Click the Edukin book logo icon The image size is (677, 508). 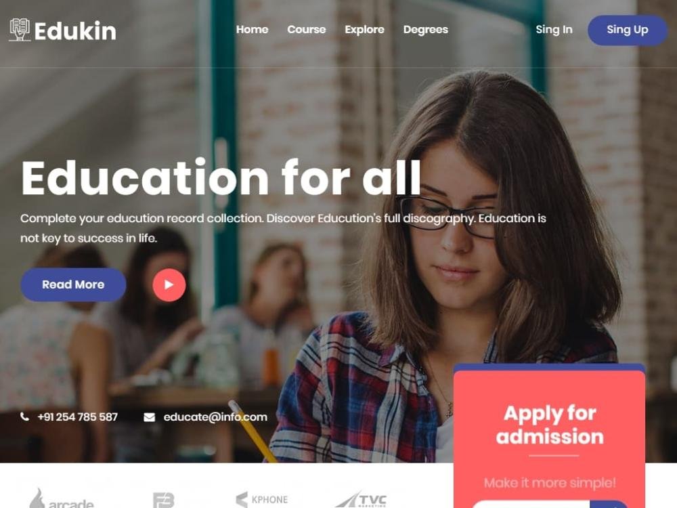point(20,30)
